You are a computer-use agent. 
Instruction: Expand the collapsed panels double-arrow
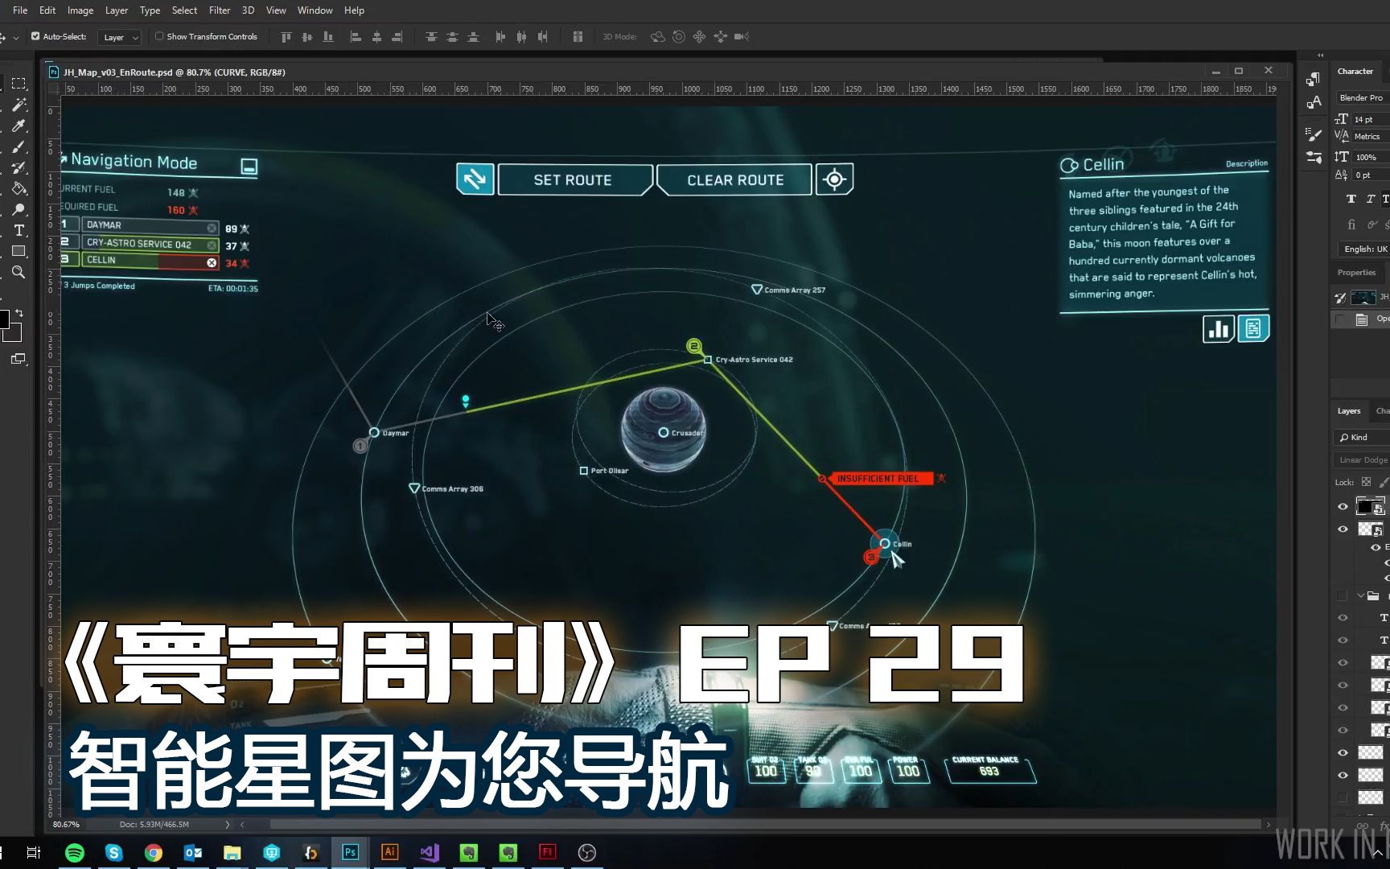(x=1320, y=56)
